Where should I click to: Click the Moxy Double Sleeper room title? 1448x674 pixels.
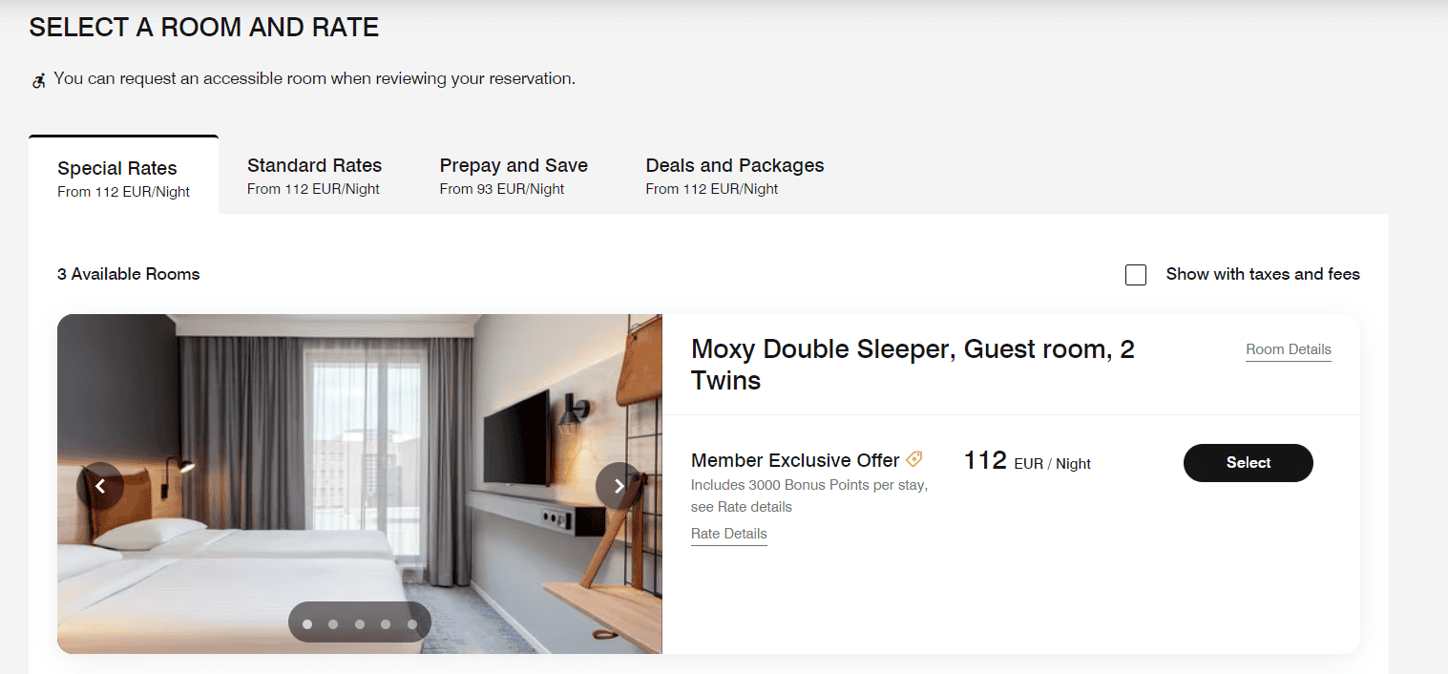click(912, 365)
